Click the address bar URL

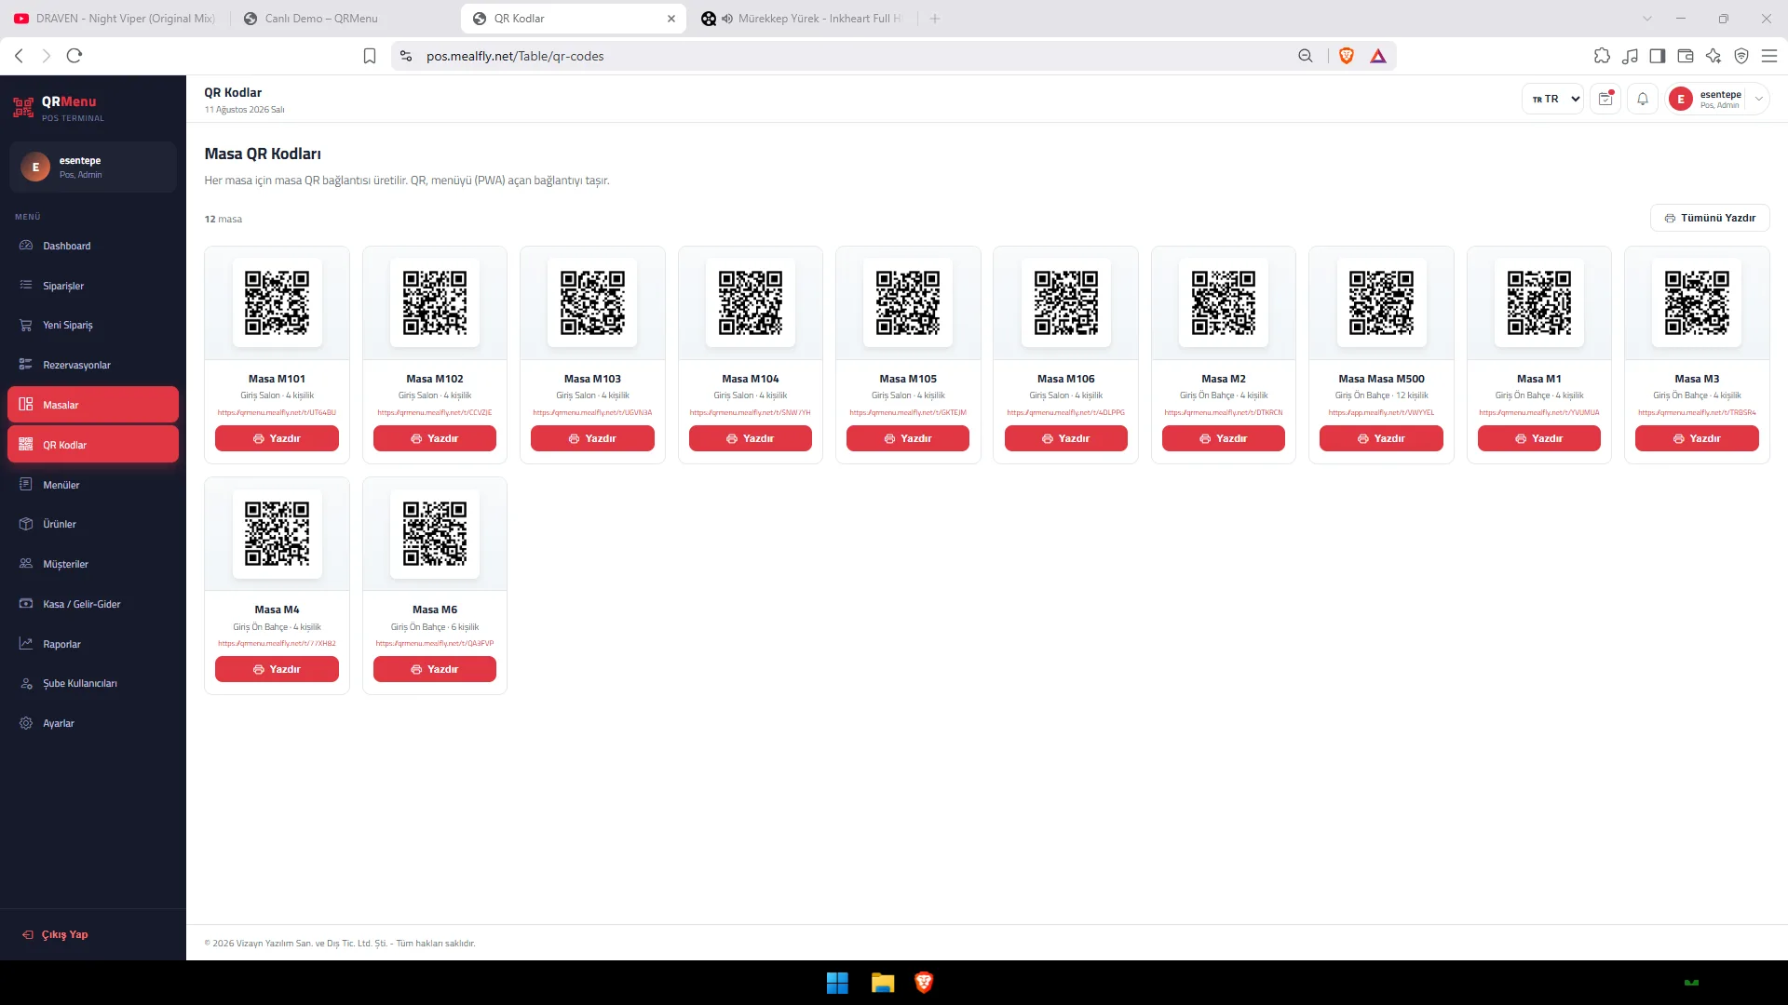coord(515,56)
